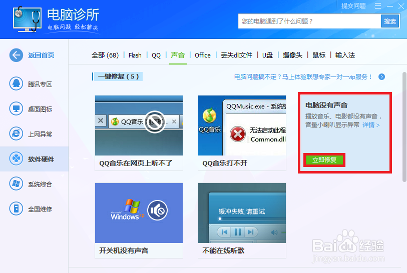Switch to the 鼠标 tab
The height and width of the screenshot is (273, 407).
(x=319, y=55)
